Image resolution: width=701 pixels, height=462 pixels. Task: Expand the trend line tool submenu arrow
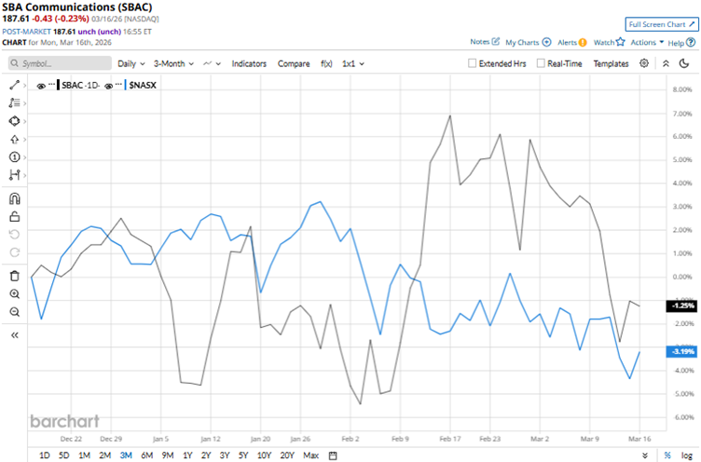pos(24,86)
